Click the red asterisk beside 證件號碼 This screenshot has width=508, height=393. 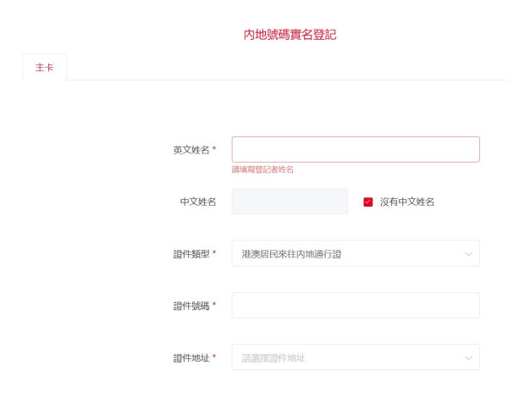pos(214,305)
